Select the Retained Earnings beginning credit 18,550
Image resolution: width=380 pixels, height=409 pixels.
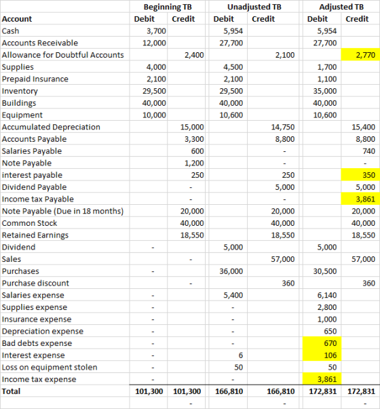pos(187,235)
